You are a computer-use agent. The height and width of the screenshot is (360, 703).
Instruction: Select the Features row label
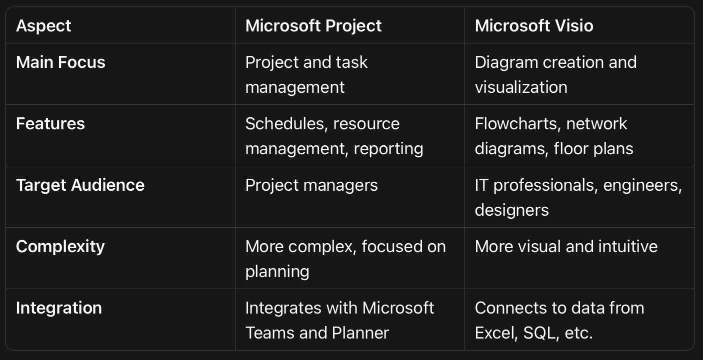click(x=50, y=124)
